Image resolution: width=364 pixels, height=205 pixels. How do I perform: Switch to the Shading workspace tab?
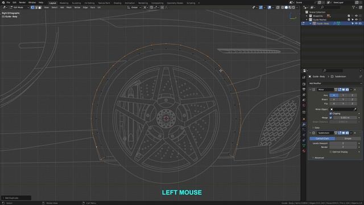tap(118, 3)
